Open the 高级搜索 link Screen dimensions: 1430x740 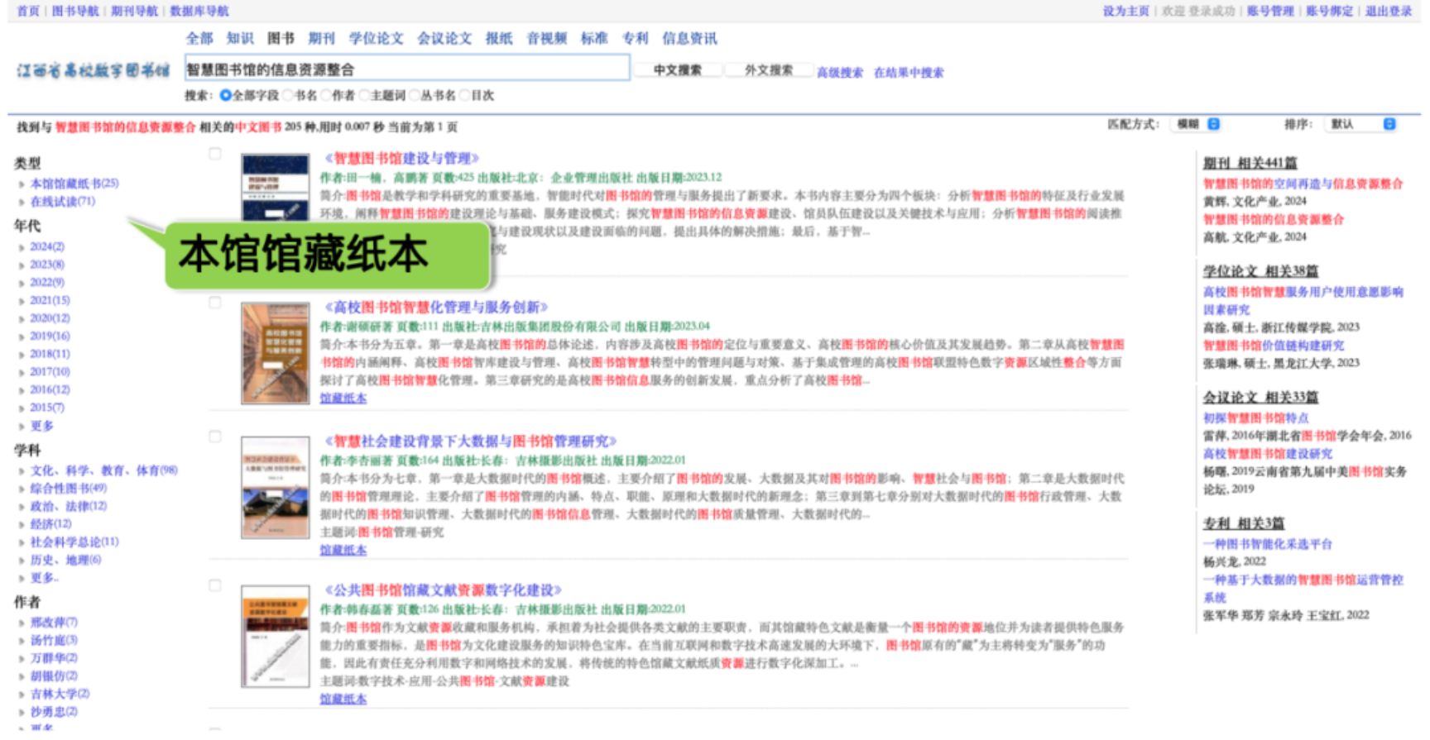coord(839,73)
